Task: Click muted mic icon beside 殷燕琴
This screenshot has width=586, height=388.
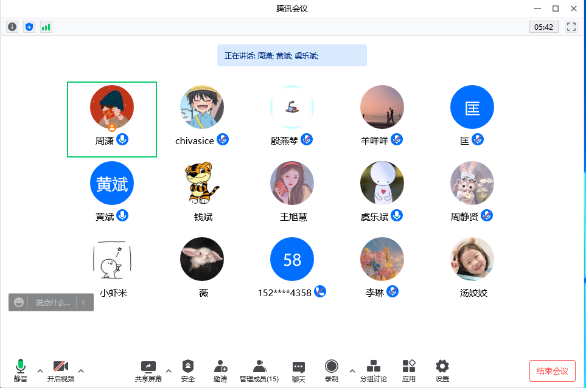Action: [307, 139]
